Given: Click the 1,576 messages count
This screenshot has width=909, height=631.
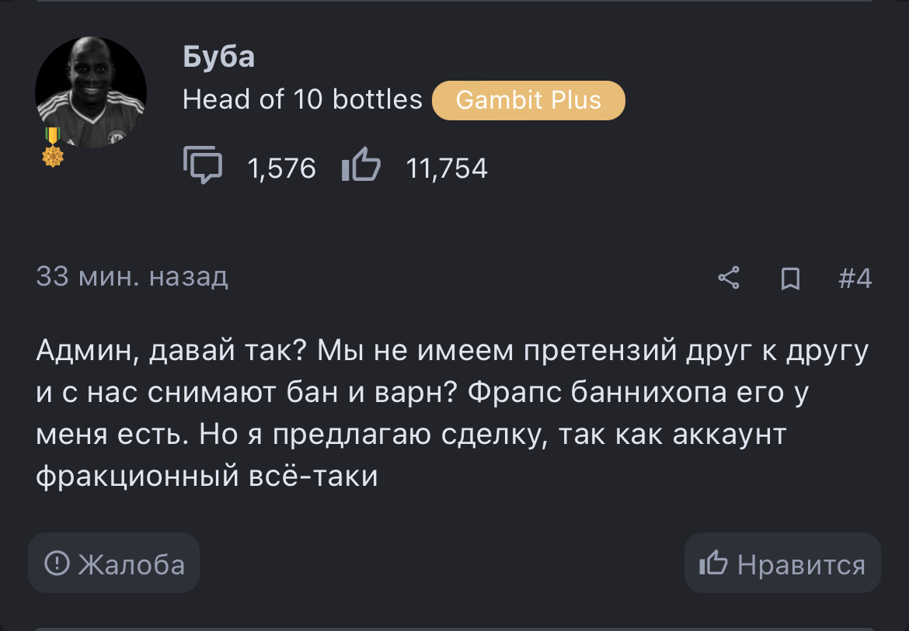Looking at the screenshot, I should 281,168.
